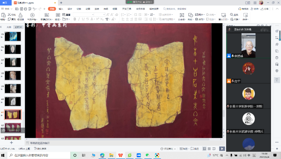The height and width of the screenshot is (159, 281).
Task: Open Microsoft Edge from the taskbar
Action: point(102,155)
